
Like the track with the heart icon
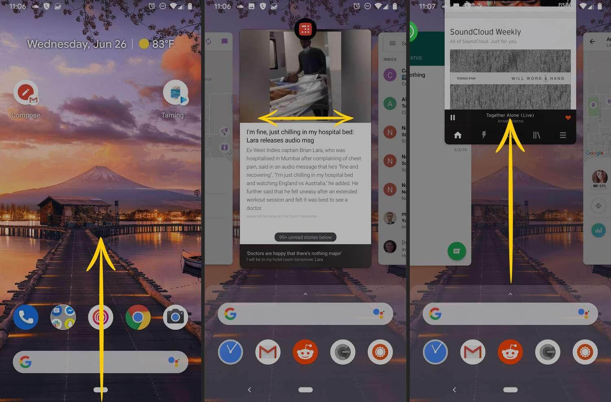[568, 118]
